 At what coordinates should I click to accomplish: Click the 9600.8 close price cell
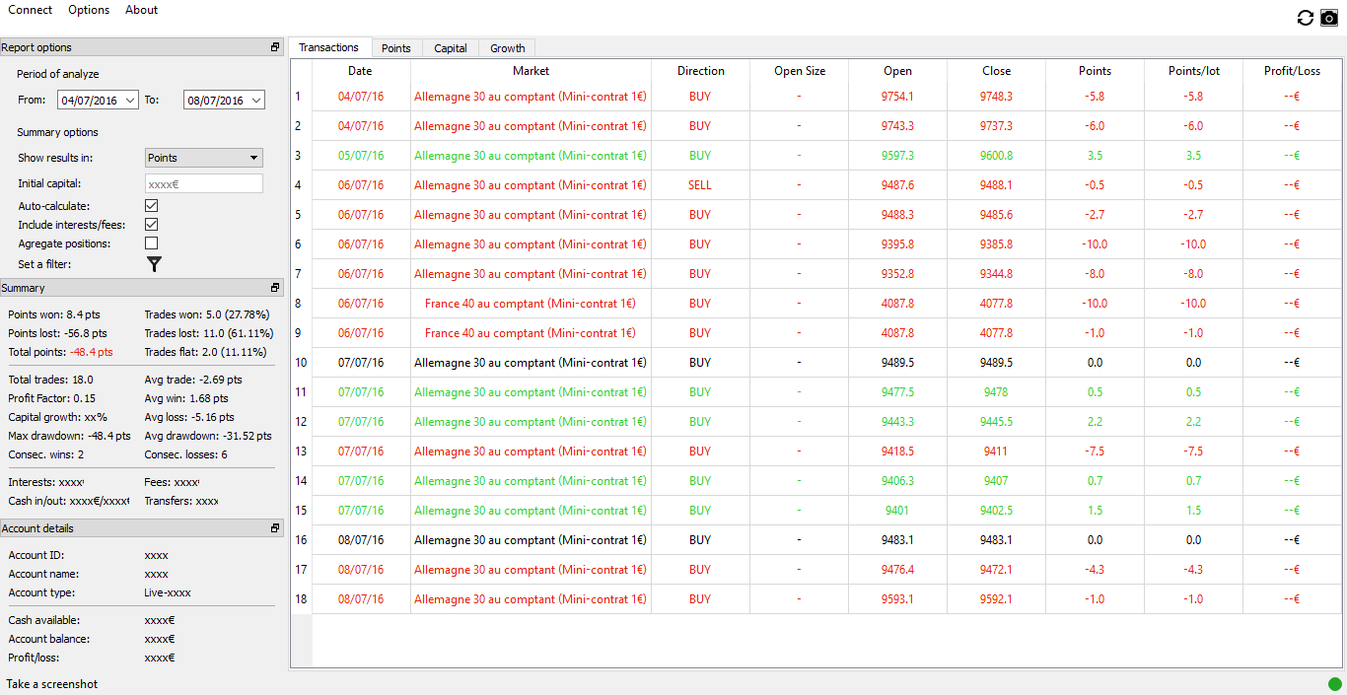pyautogui.click(x=996, y=156)
